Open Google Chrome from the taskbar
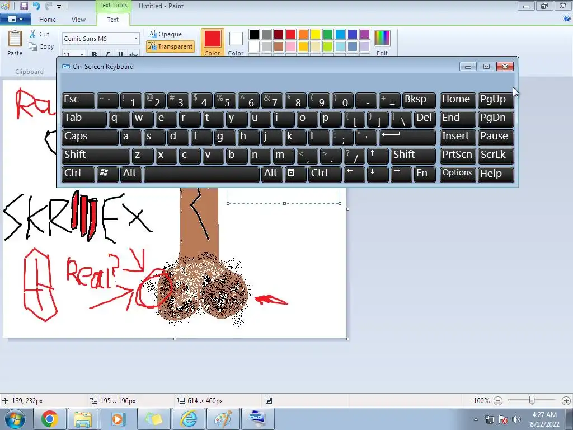This screenshot has width=573, height=430. [x=49, y=419]
